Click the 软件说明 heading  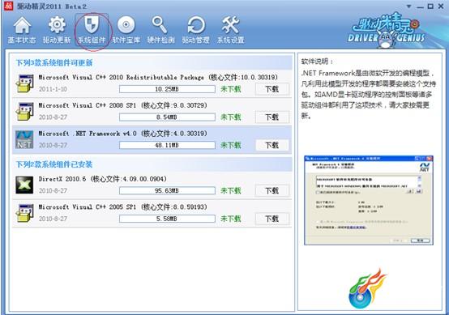(x=317, y=62)
